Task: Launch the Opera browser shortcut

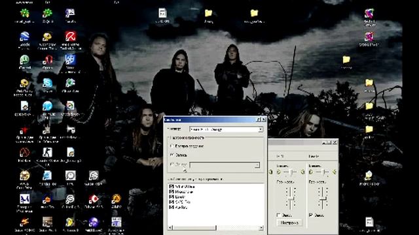Action: point(48,60)
